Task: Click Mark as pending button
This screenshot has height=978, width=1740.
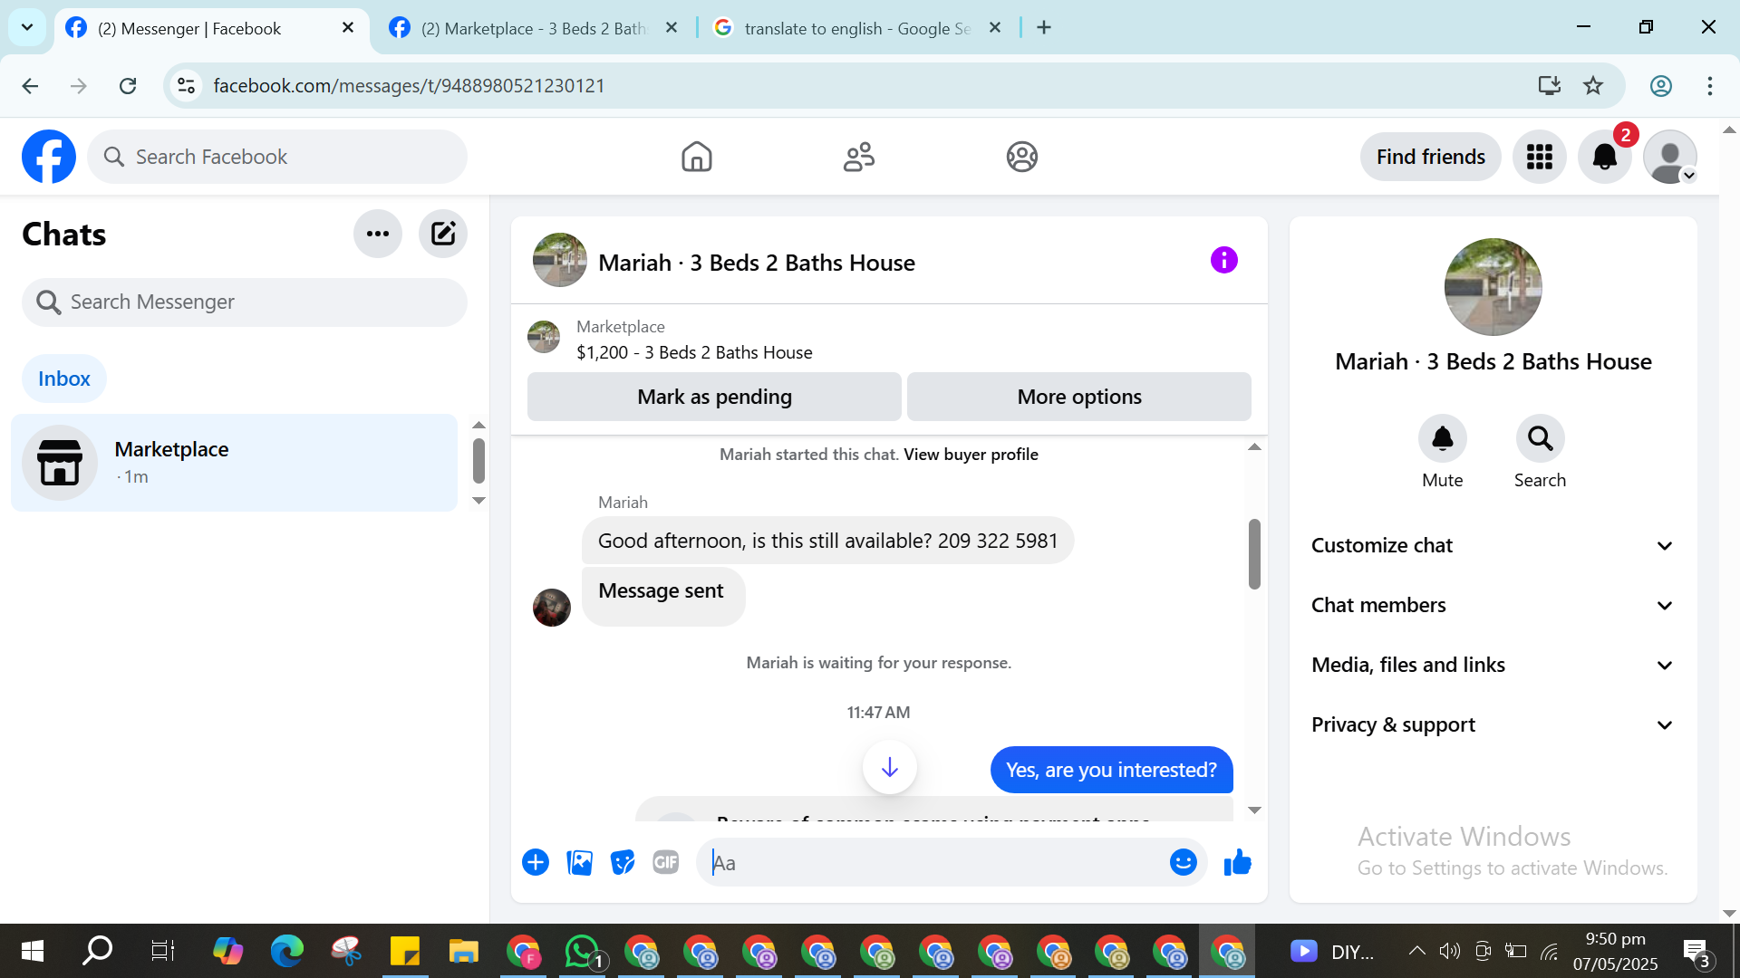Action: coord(714,397)
